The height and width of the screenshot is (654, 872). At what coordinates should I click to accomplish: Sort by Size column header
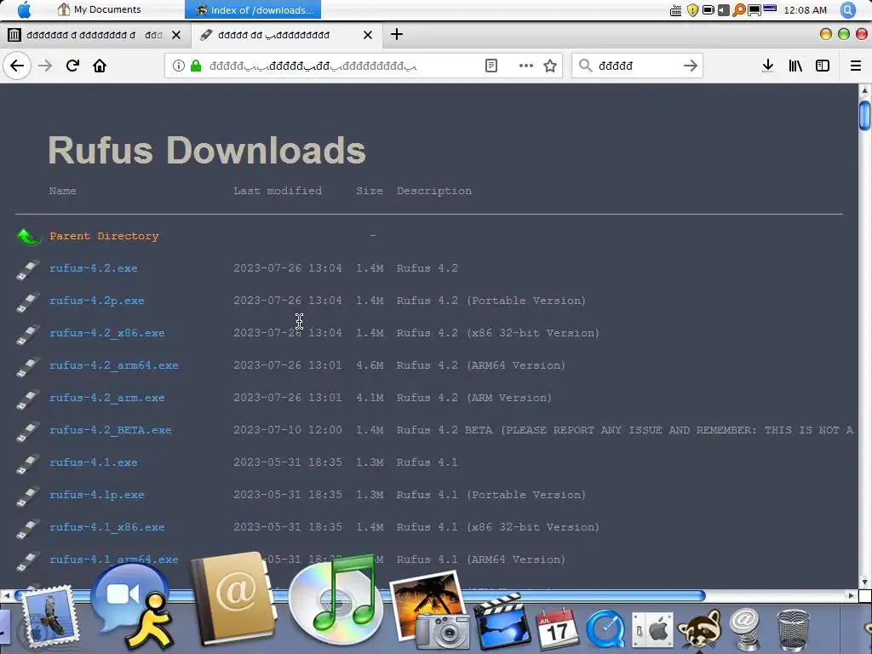pyautogui.click(x=370, y=191)
